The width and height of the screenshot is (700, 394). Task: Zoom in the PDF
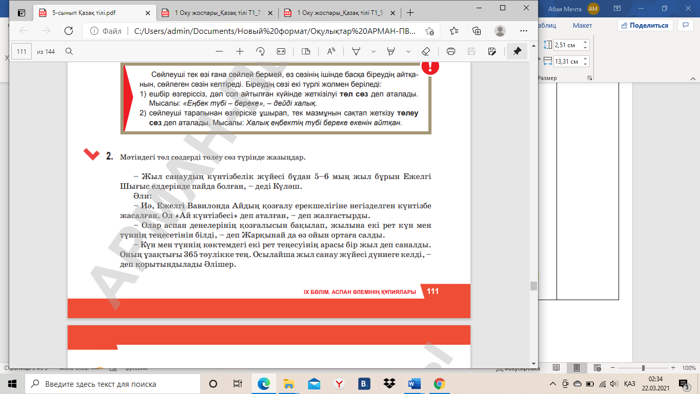click(239, 51)
